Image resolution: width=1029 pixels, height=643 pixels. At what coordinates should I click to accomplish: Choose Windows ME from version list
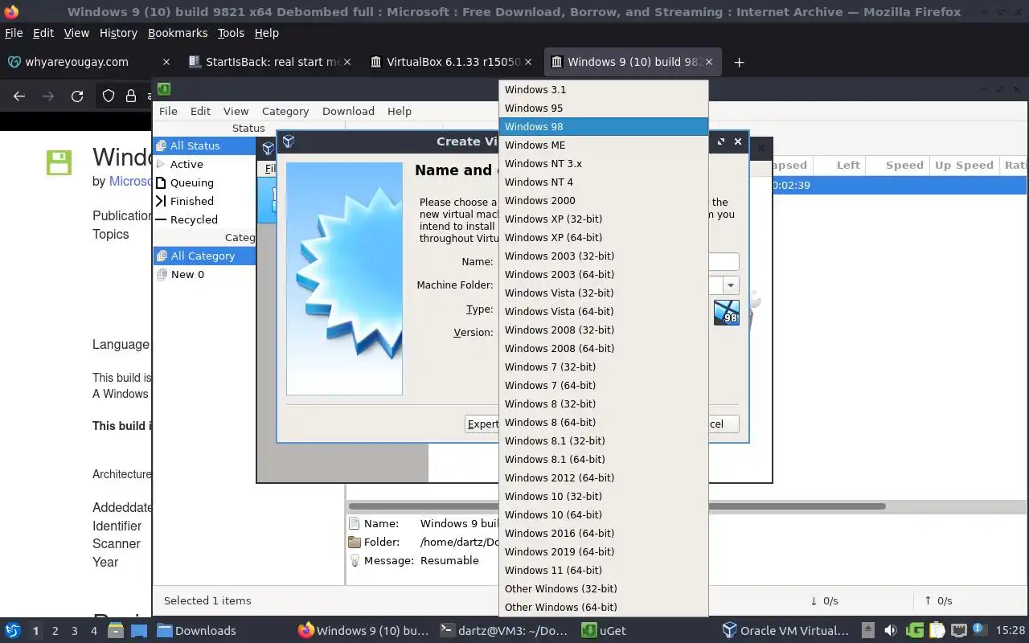click(603, 145)
